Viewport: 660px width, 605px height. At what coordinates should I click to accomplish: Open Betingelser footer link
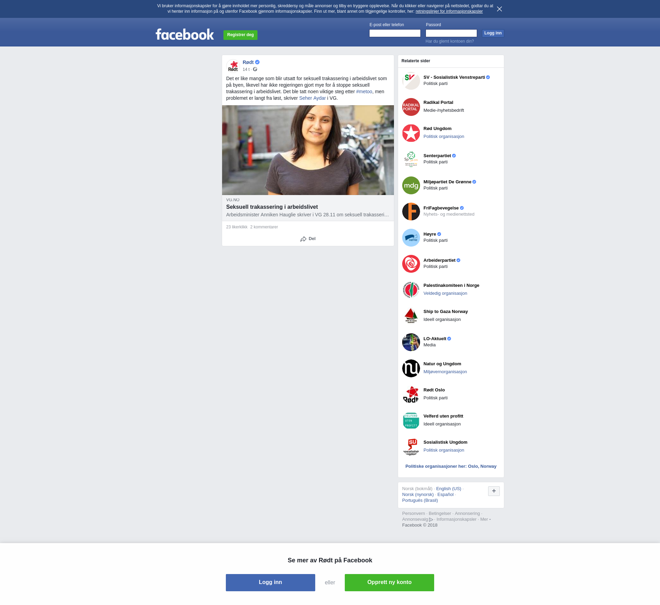tap(440, 514)
